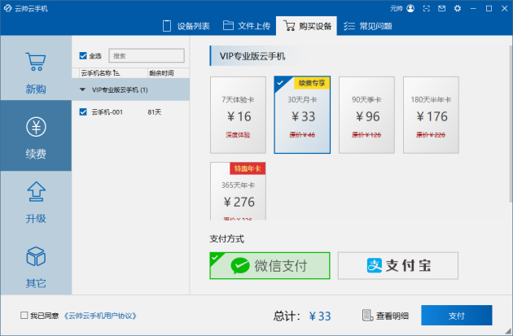Select the 180天半年卡 ¥176 card

point(431,115)
